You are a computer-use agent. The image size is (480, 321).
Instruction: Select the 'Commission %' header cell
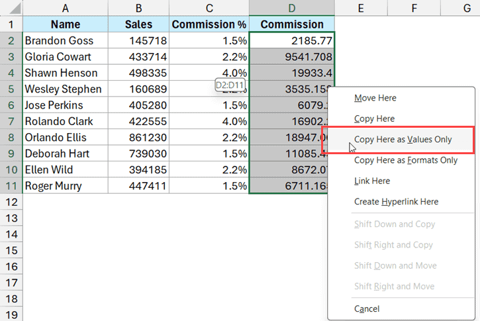209,24
